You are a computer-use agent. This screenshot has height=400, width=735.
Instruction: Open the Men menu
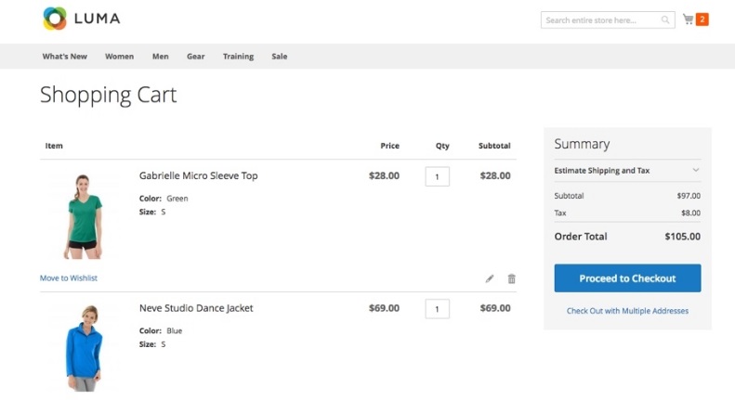click(161, 57)
